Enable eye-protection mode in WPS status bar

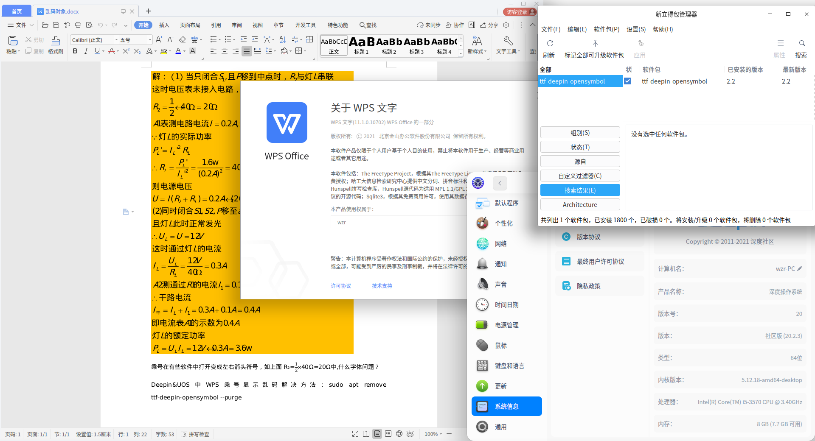coord(410,434)
